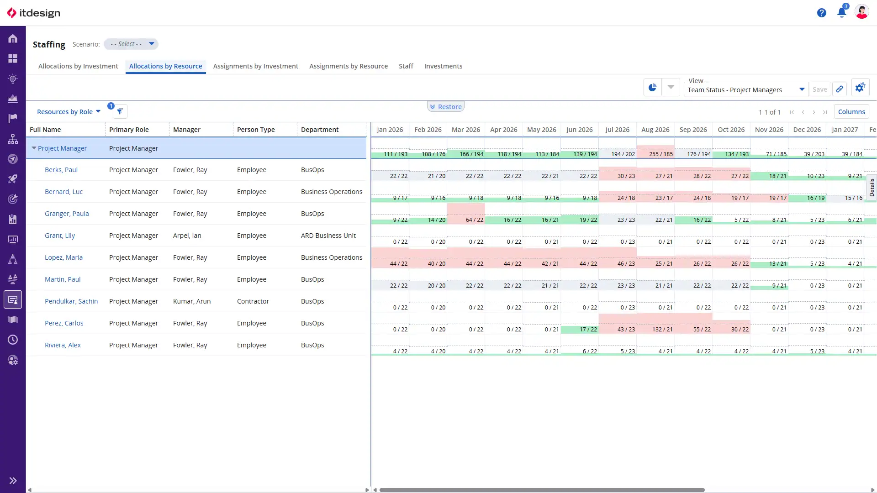Click the pie chart icon in toolbar
The height and width of the screenshot is (493, 877).
652,87
